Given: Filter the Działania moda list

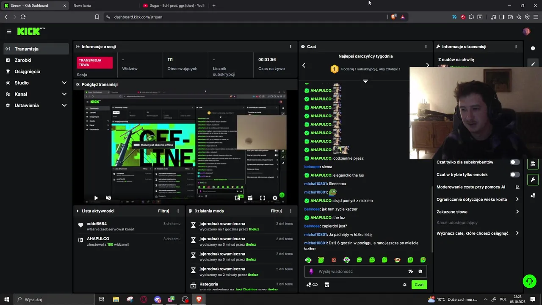Looking at the screenshot, I should tap(276, 211).
